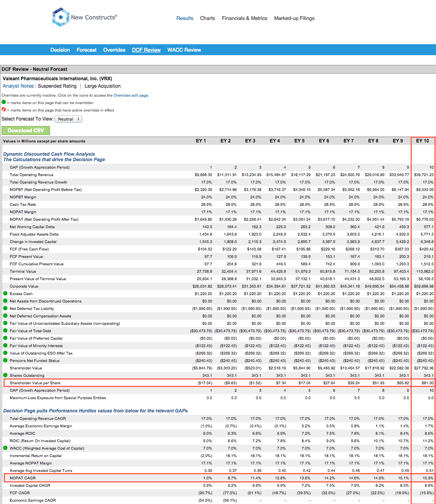This screenshot has width=436, height=504.
Task: Click the Corporate Value row label
Action: click(24, 286)
